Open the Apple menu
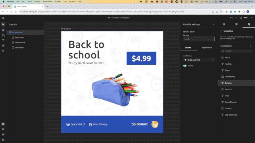The width and height of the screenshot is (255, 143). tap(4, 2)
